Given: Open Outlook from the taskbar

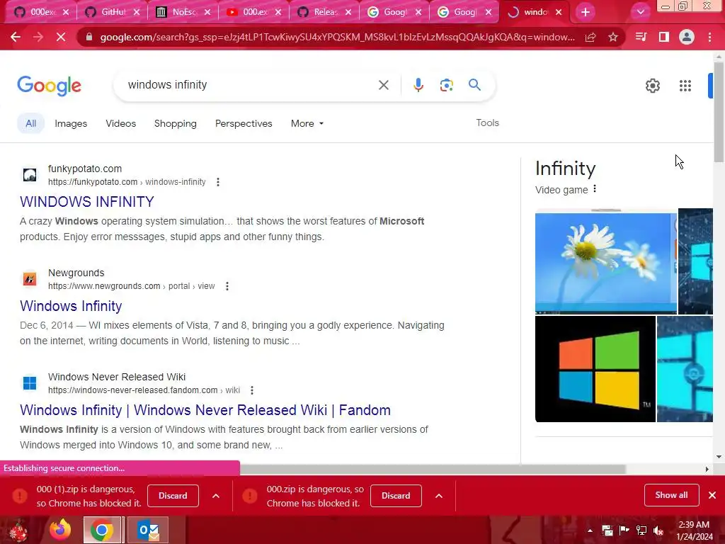Looking at the screenshot, I should click(148, 530).
